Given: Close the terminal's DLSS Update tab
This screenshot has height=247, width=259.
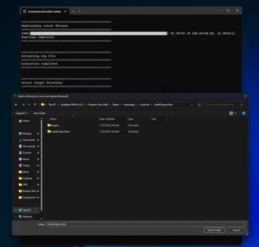Looking at the screenshot, I should 65,11.
